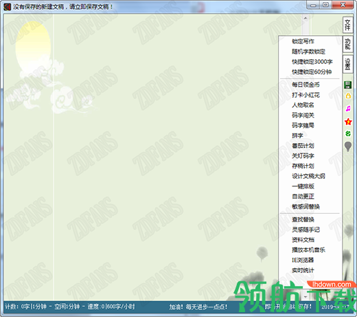The image size is (357, 317).
Task: Open the 文件 side tab
Action: click(x=347, y=25)
